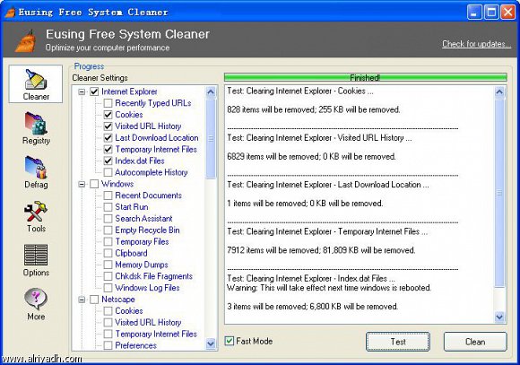The width and height of the screenshot is (520, 365).
Task: Enable Search Assistant checkbox
Action: [x=108, y=219]
